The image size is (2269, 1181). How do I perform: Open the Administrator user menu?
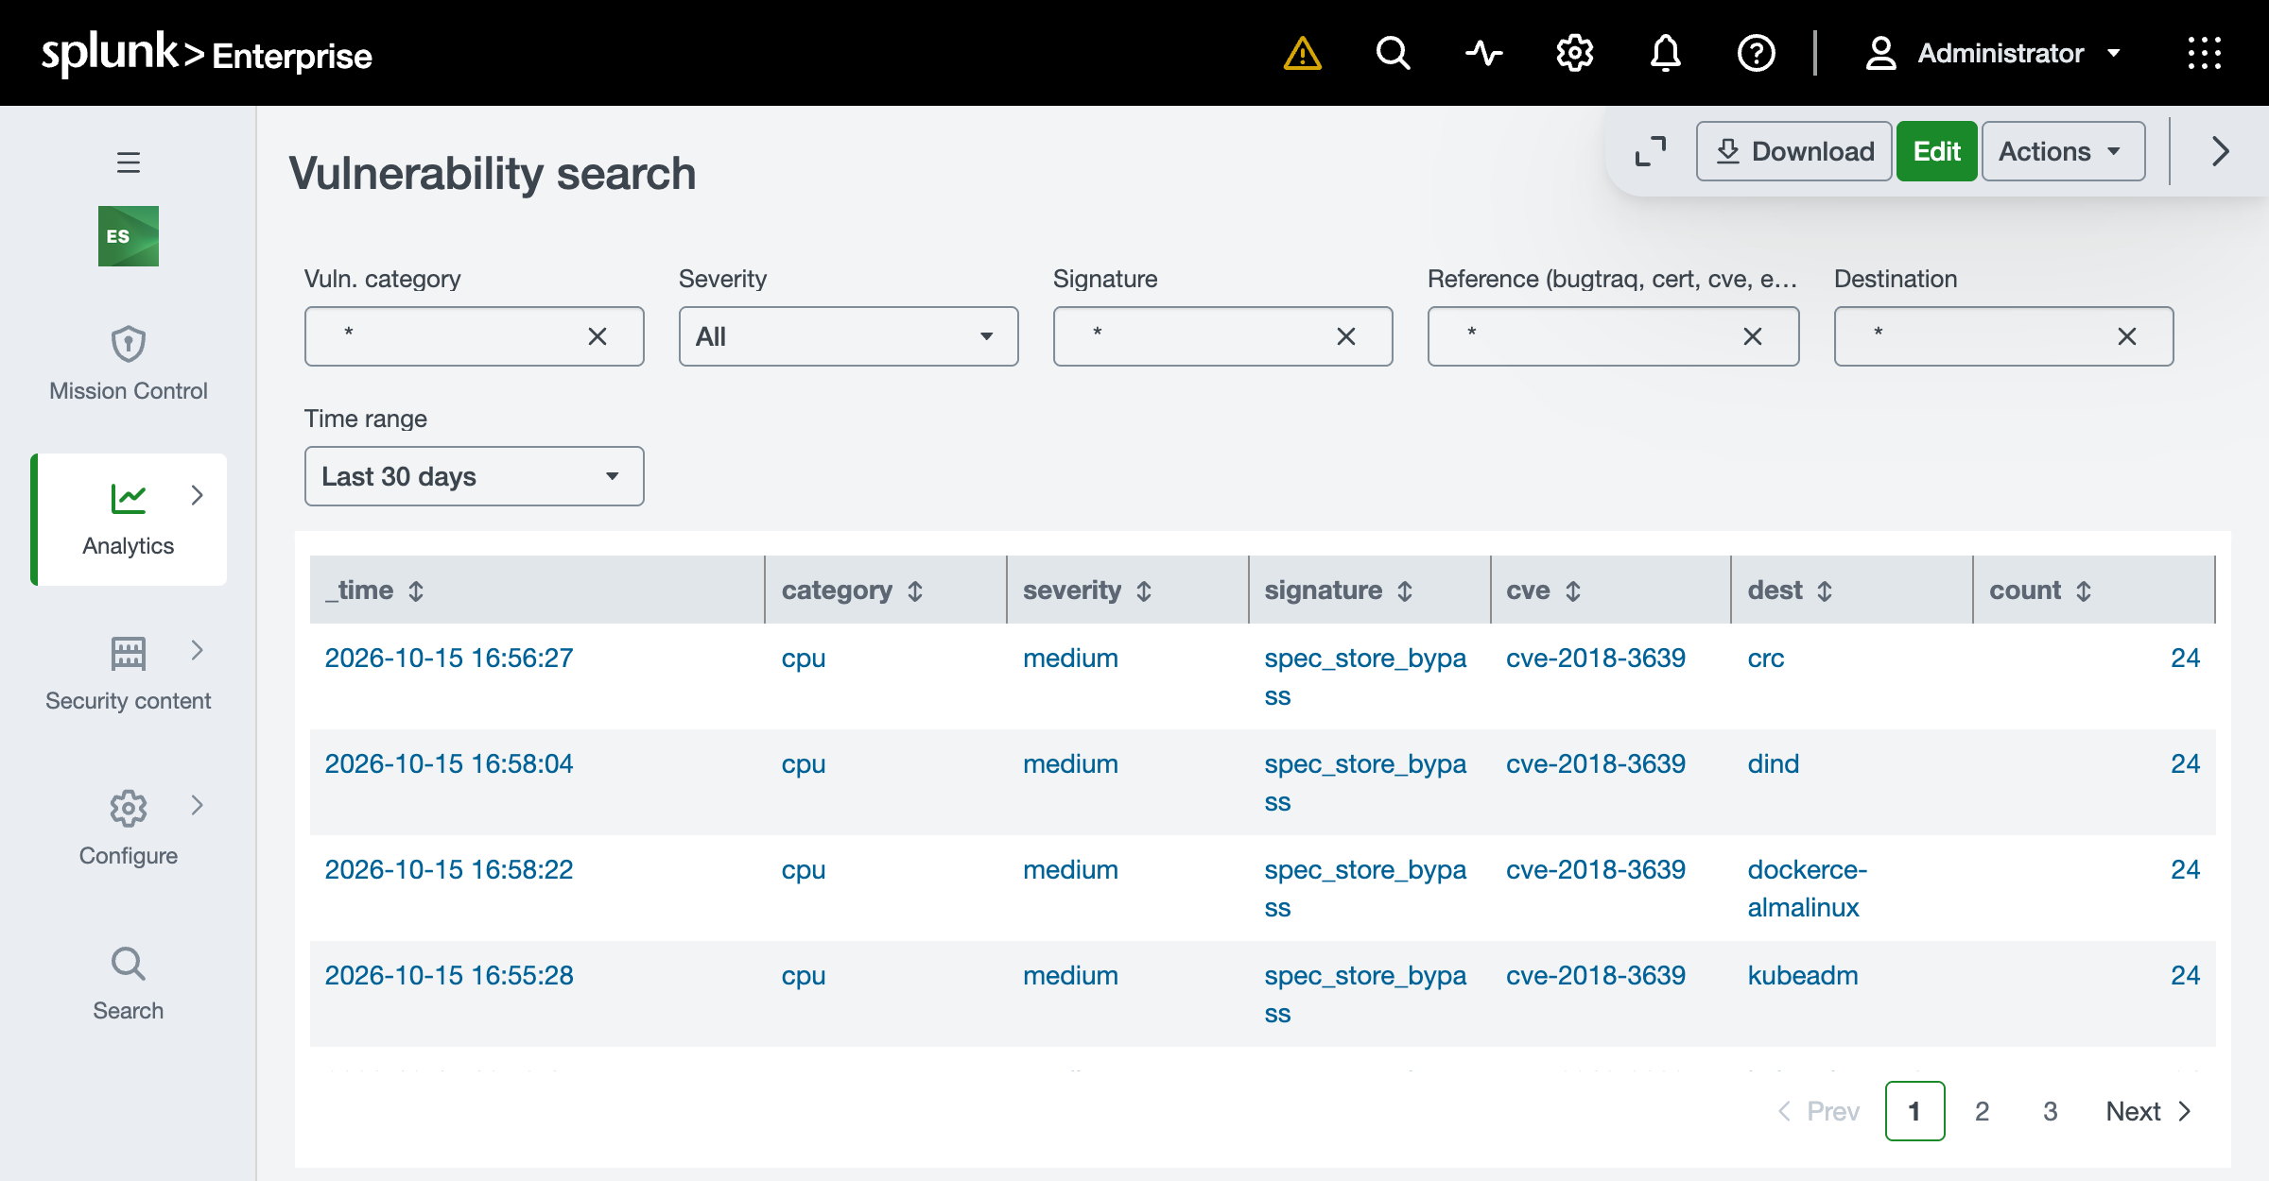point(1993,53)
